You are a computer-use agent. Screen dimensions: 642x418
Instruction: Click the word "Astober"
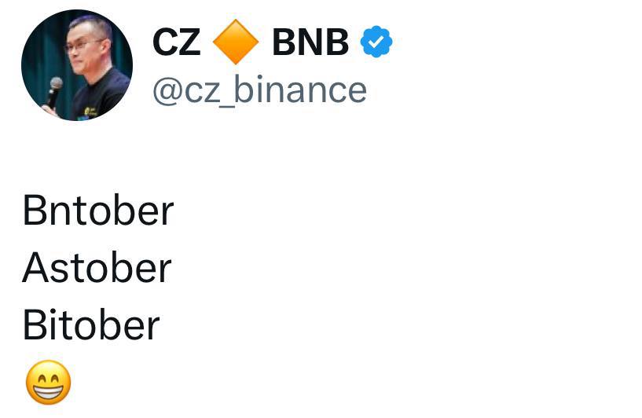97,268
